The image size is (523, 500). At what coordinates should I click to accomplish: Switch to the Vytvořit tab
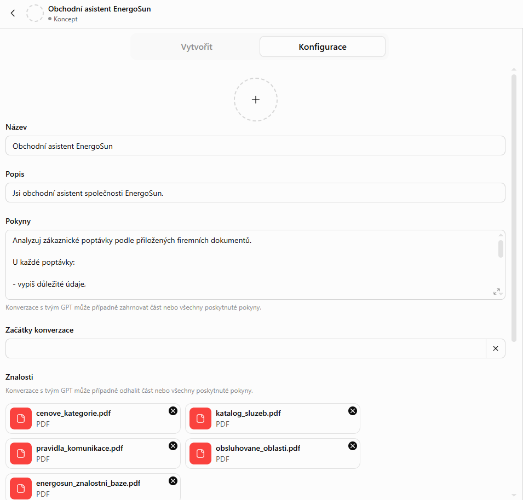point(197,46)
